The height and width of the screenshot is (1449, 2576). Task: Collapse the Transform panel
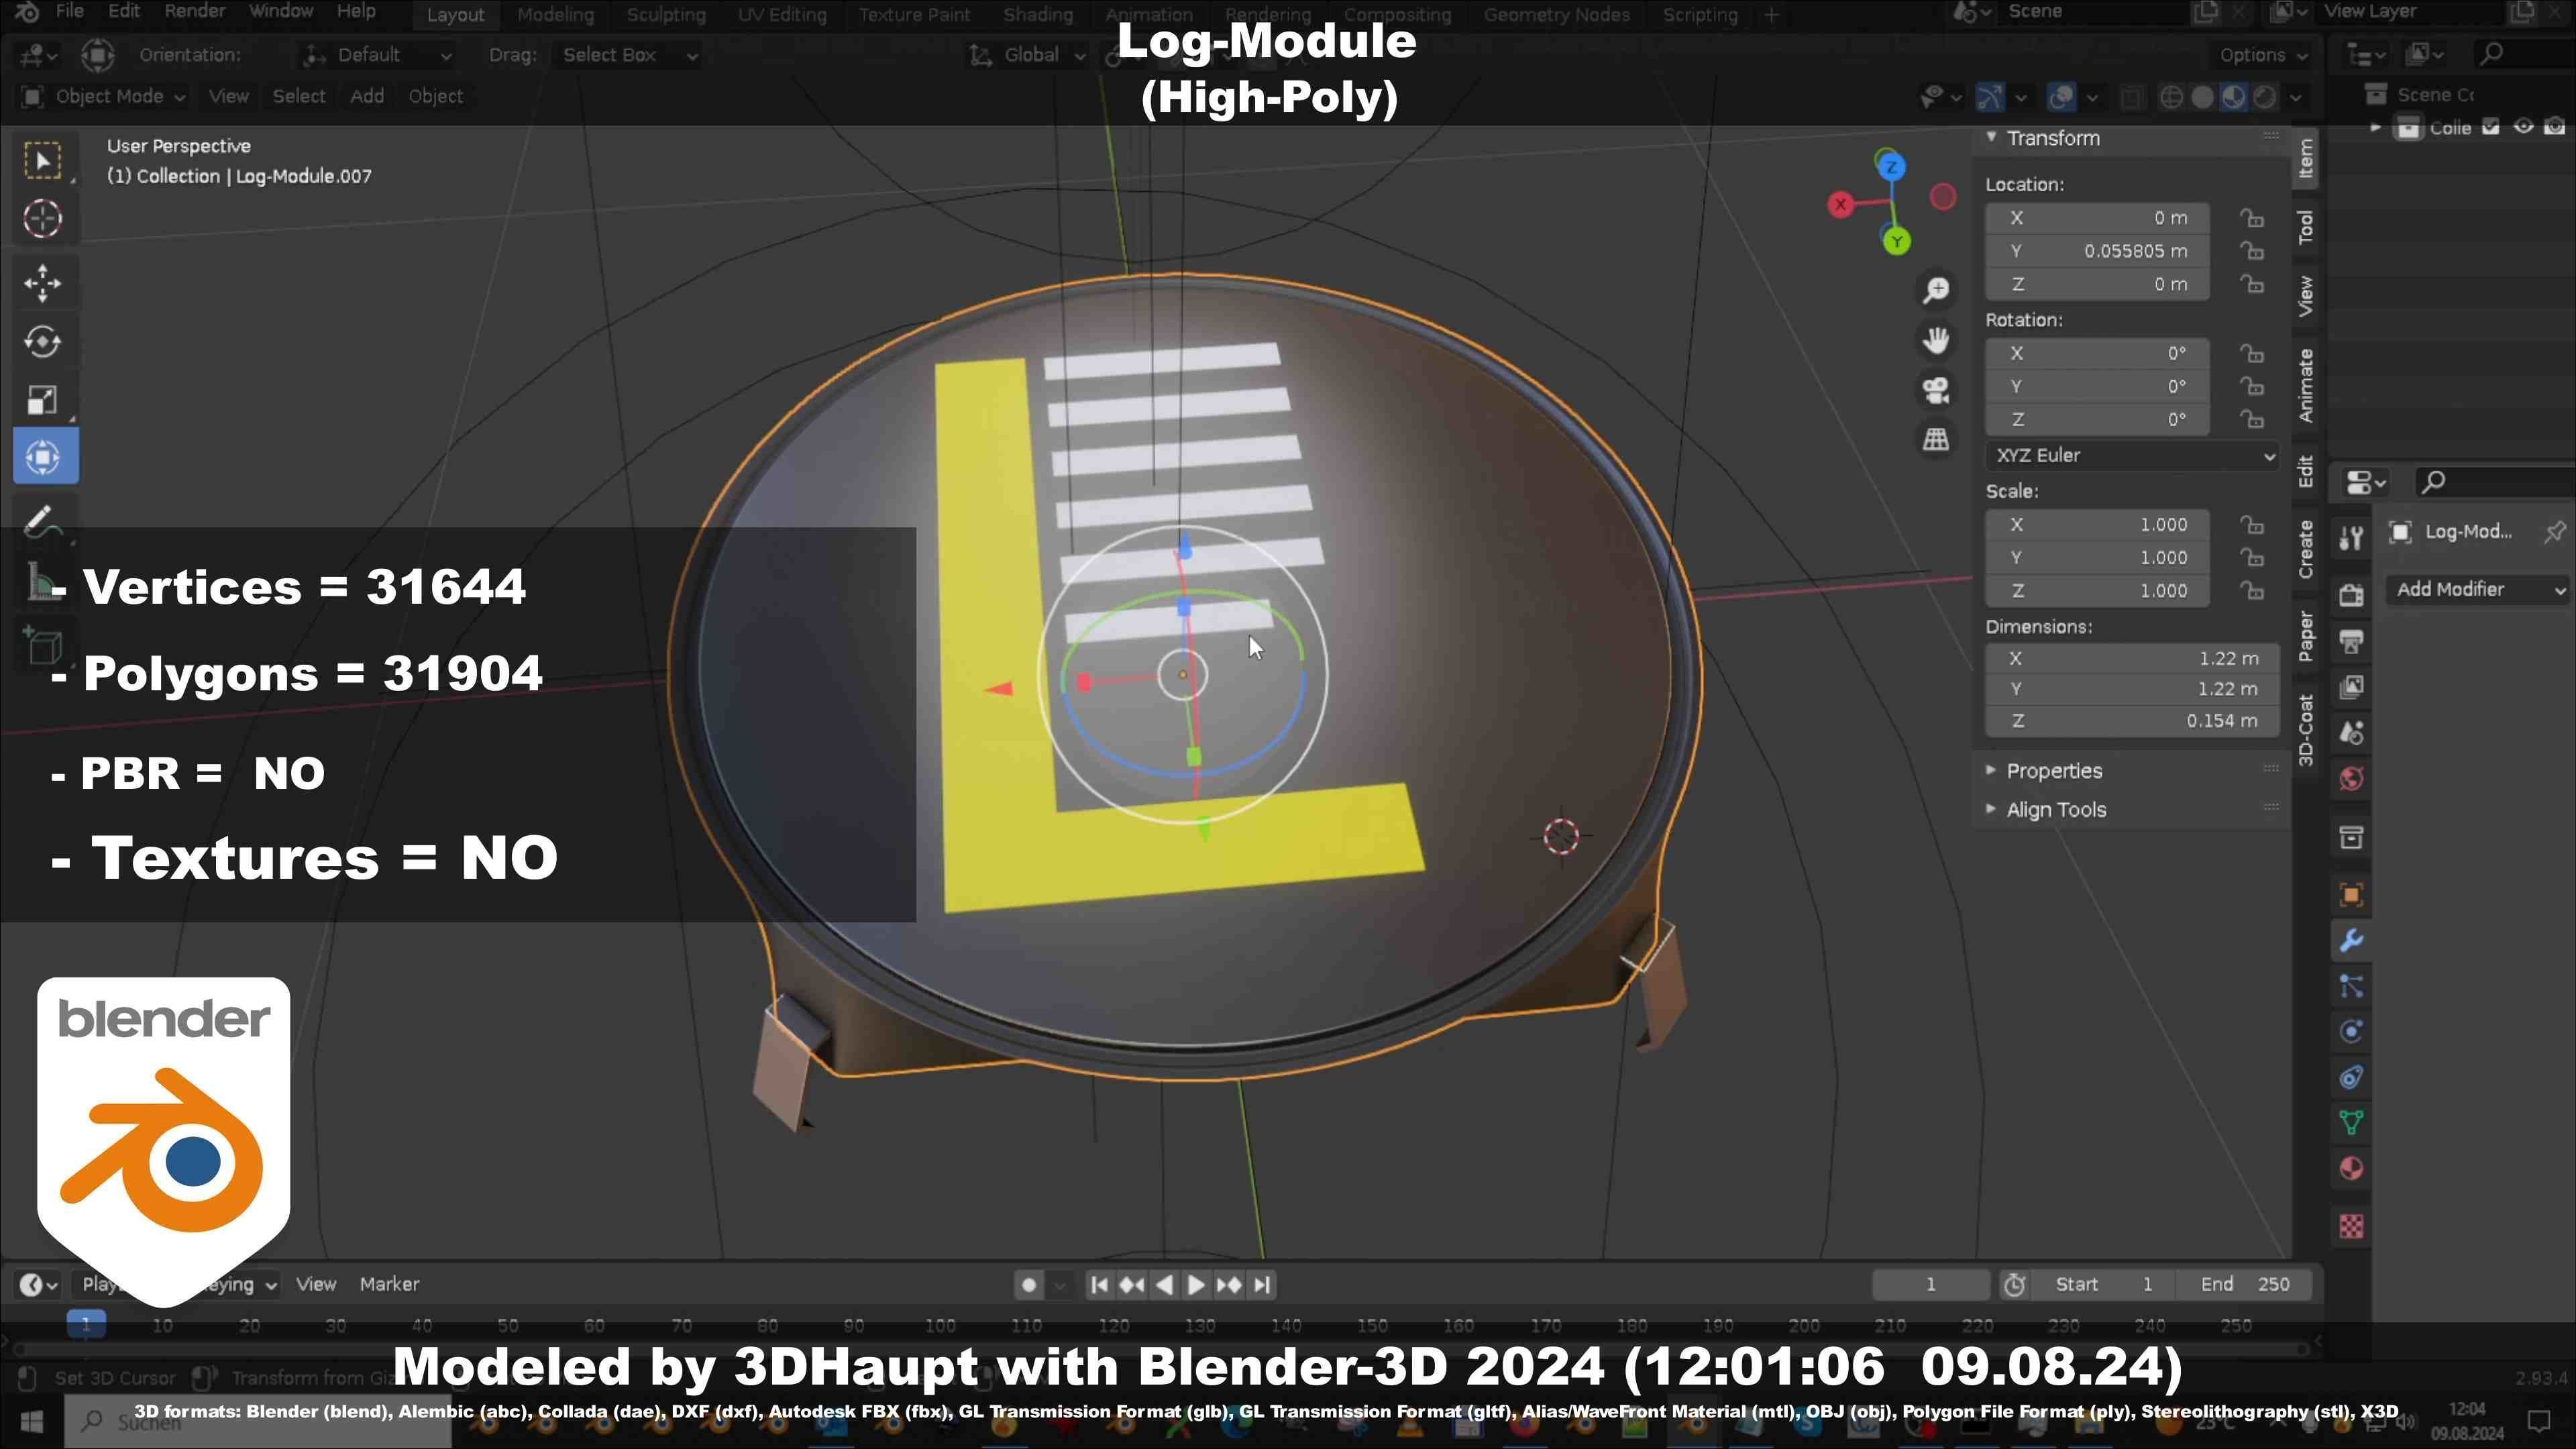pyautogui.click(x=2053, y=138)
